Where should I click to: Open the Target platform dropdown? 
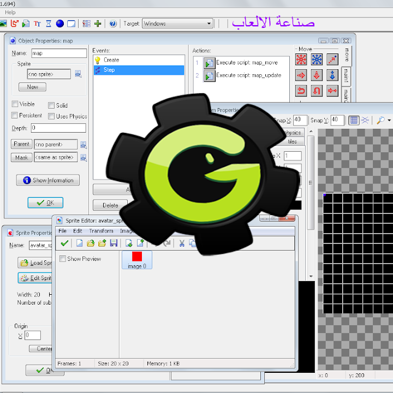click(x=177, y=23)
